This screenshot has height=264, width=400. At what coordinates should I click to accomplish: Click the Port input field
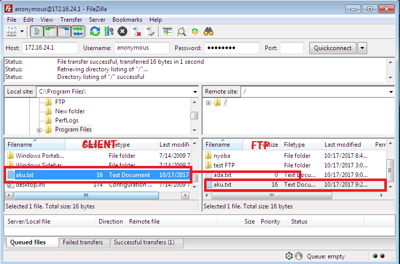click(x=292, y=48)
